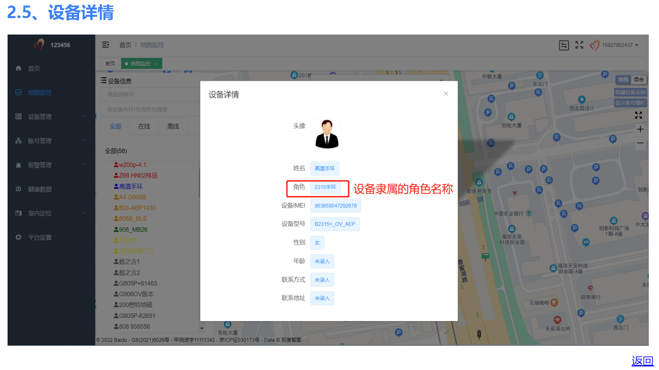The height and width of the screenshot is (370, 659).
Task: Click the 显示账号围栏 button
Action: pyautogui.click(x=630, y=103)
